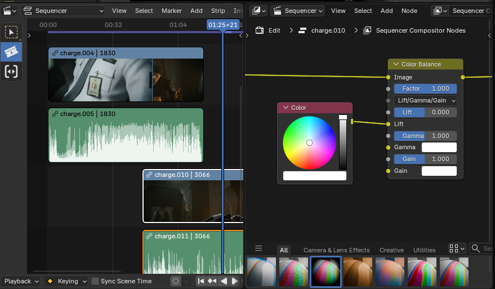The height and width of the screenshot is (289, 495).
Task: Select the charge.010 video strip
Action: pos(193,196)
